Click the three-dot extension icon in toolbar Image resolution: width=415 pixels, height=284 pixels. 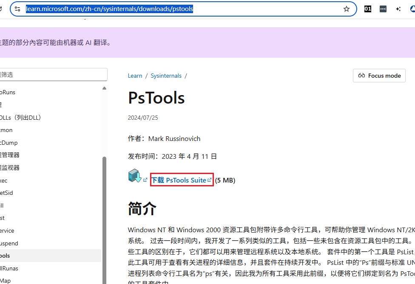click(383, 9)
